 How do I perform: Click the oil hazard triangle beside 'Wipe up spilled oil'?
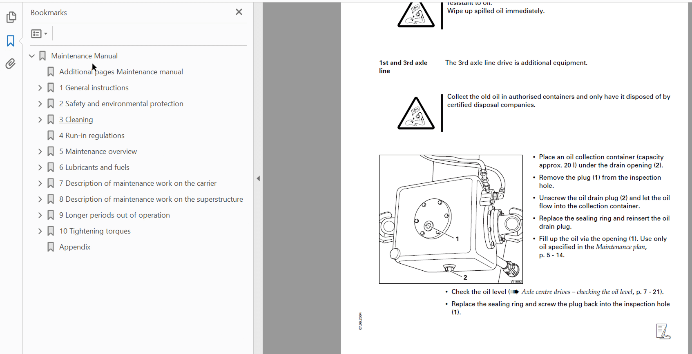tap(416, 15)
